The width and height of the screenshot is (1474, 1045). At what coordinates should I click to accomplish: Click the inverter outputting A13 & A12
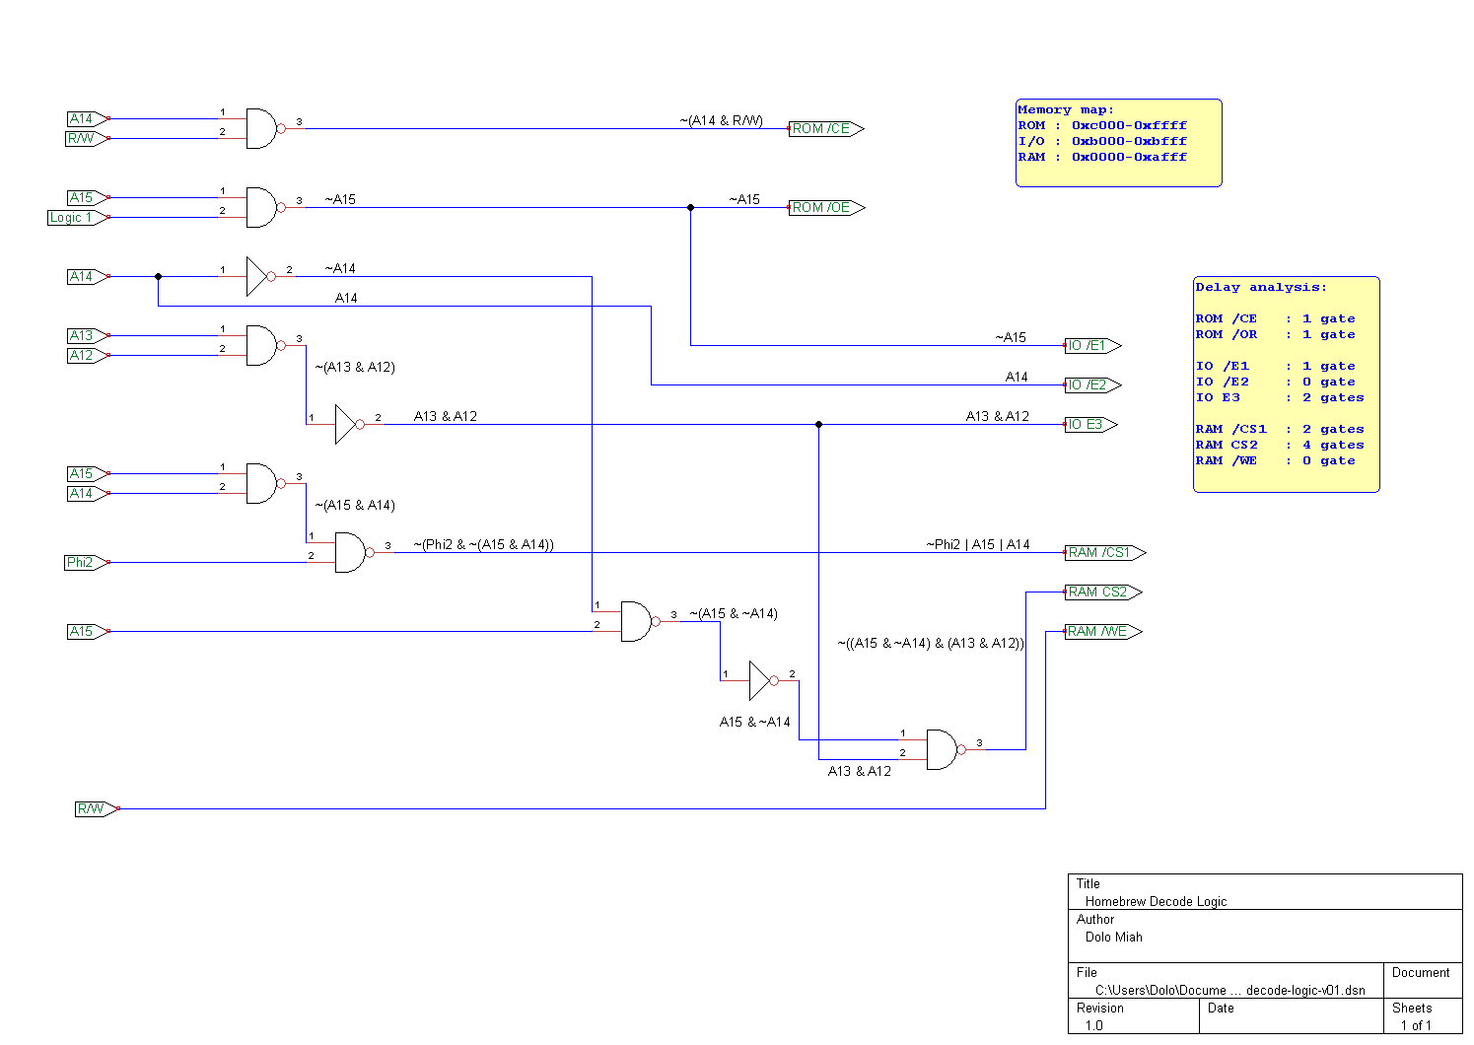pyautogui.click(x=347, y=424)
